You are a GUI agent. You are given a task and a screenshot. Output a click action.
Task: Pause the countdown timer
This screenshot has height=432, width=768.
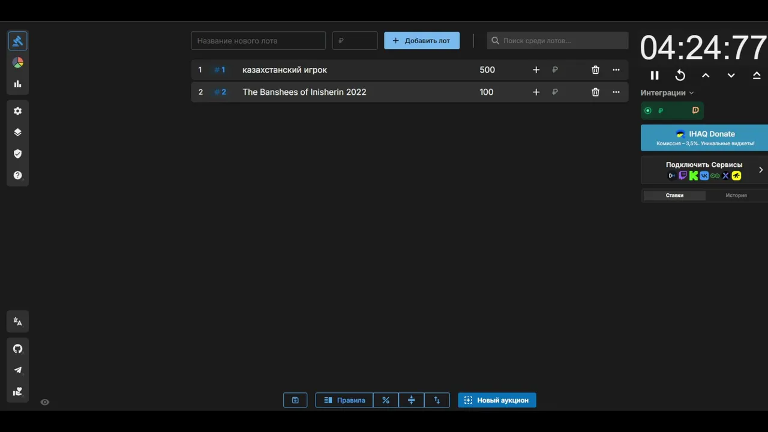(655, 76)
